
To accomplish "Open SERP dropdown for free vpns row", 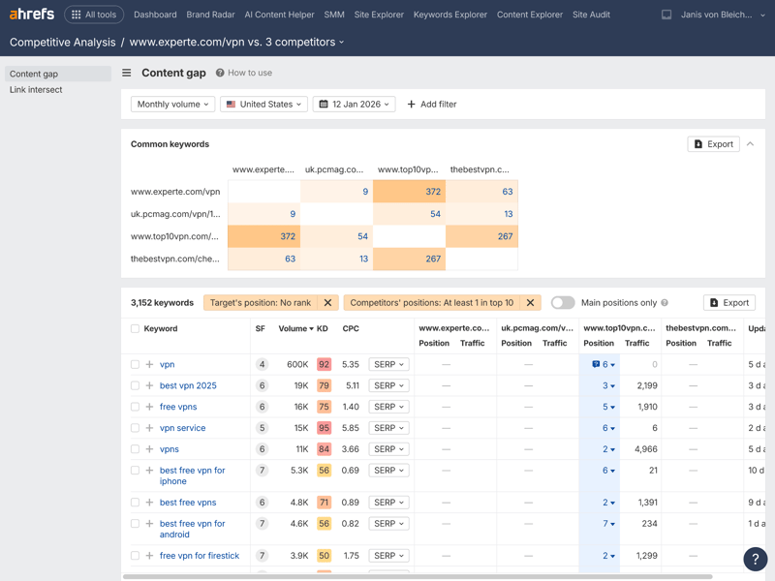I will (x=388, y=407).
